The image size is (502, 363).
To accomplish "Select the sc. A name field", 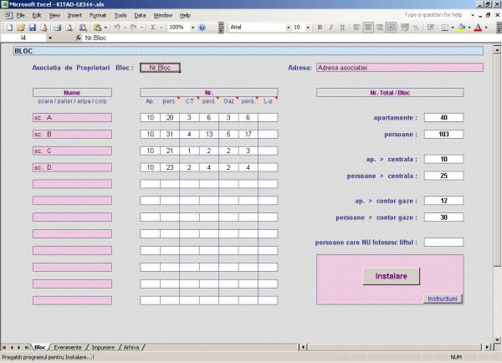I will click(x=72, y=117).
